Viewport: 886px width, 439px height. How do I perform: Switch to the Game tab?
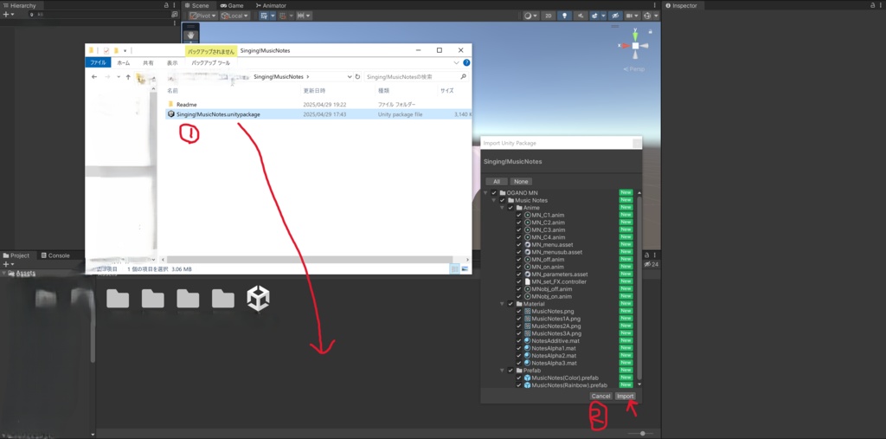click(232, 5)
